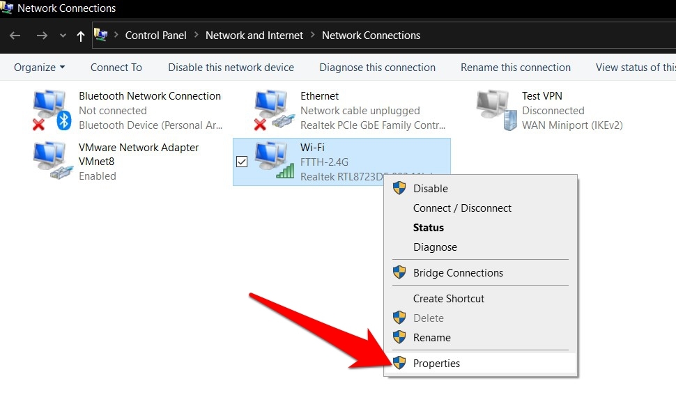This screenshot has height=420, width=676.
Task: Navigate to Network and Internet breadcrumb
Action: (x=254, y=36)
